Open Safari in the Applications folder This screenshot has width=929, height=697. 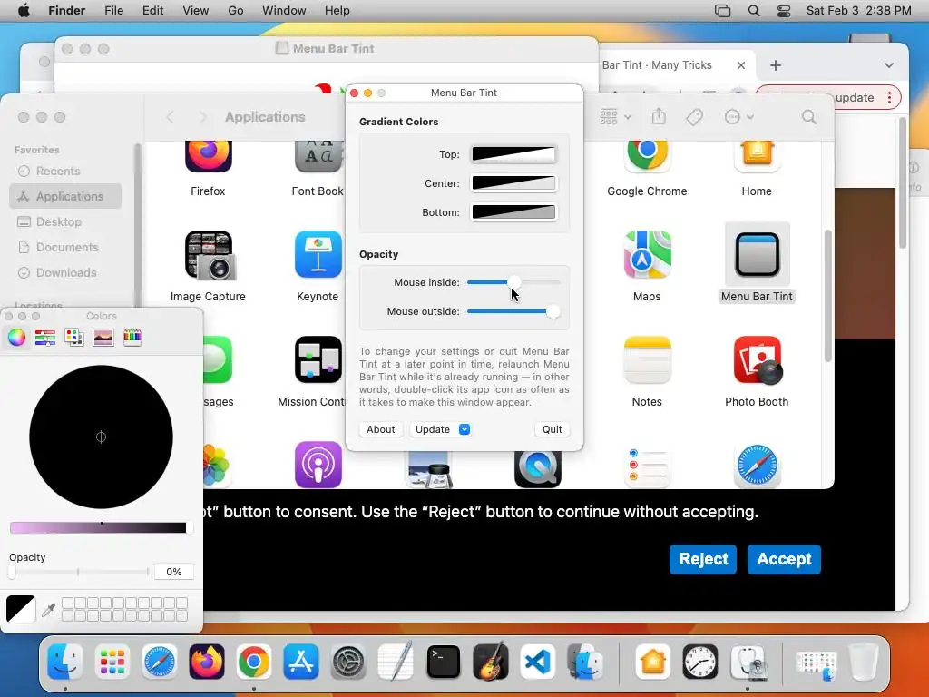757,466
